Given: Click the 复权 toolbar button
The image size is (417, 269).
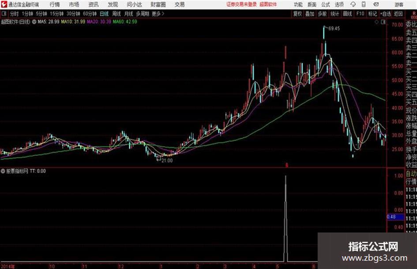Looking at the screenshot, I should tap(297, 14).
